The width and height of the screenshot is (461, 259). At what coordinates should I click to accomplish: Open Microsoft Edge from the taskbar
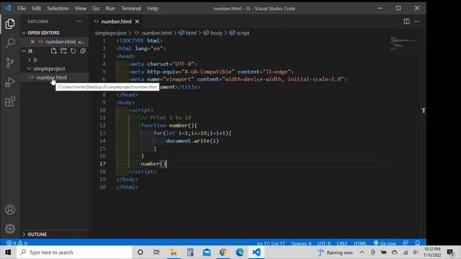pyautogui.click(x=240, y=253)
